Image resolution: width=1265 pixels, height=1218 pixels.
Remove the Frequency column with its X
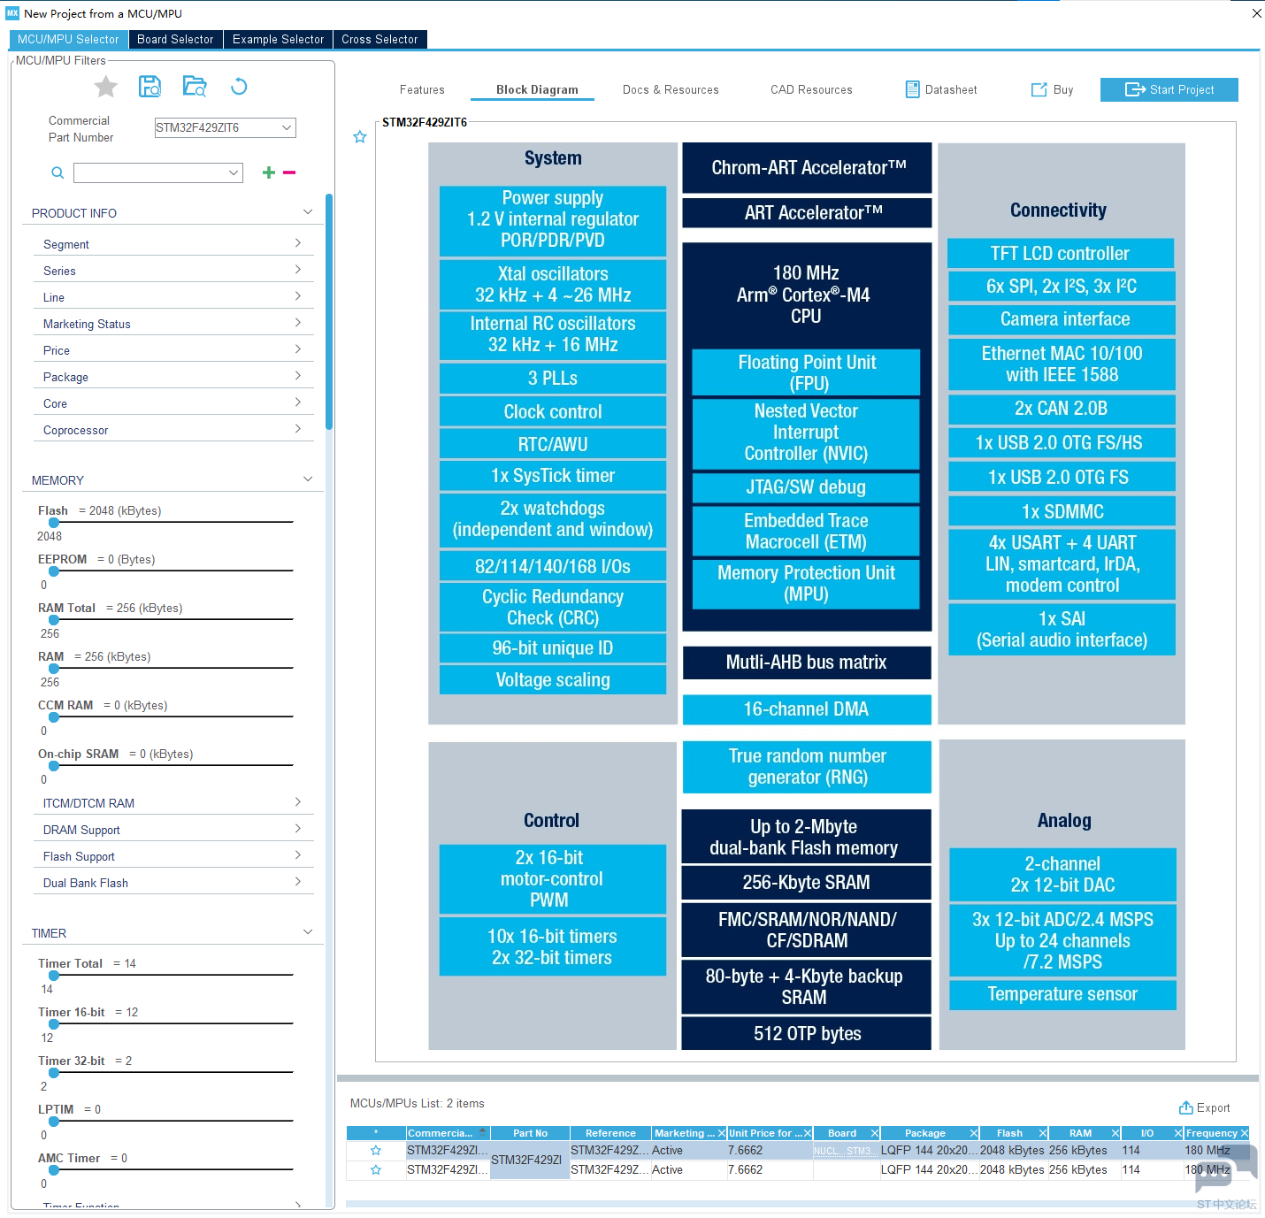point(1245,1133)
